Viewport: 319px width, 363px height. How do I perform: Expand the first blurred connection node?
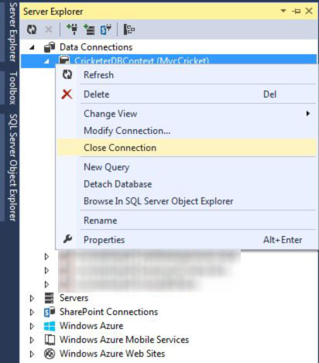point(46,256)
